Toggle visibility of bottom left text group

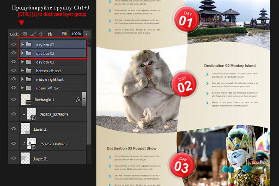click(x=14, y=70)
